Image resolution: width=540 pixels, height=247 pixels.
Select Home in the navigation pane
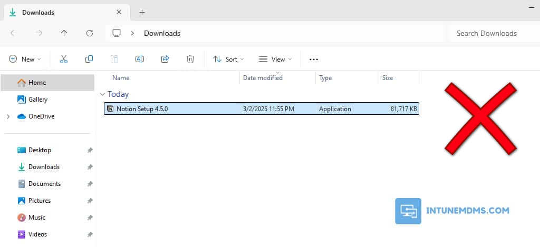coord(47,83)
